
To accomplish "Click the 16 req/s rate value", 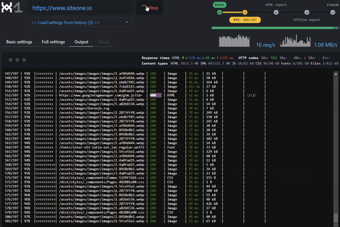I will (266, 45).
